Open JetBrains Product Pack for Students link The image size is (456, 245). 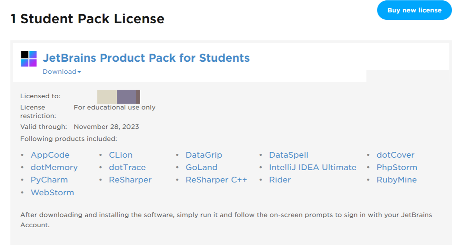[x=146, y=58]
